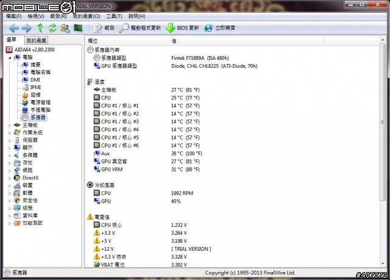Click the 軟體 tree icon
This screenshot has width=390, height=280.
17,193
